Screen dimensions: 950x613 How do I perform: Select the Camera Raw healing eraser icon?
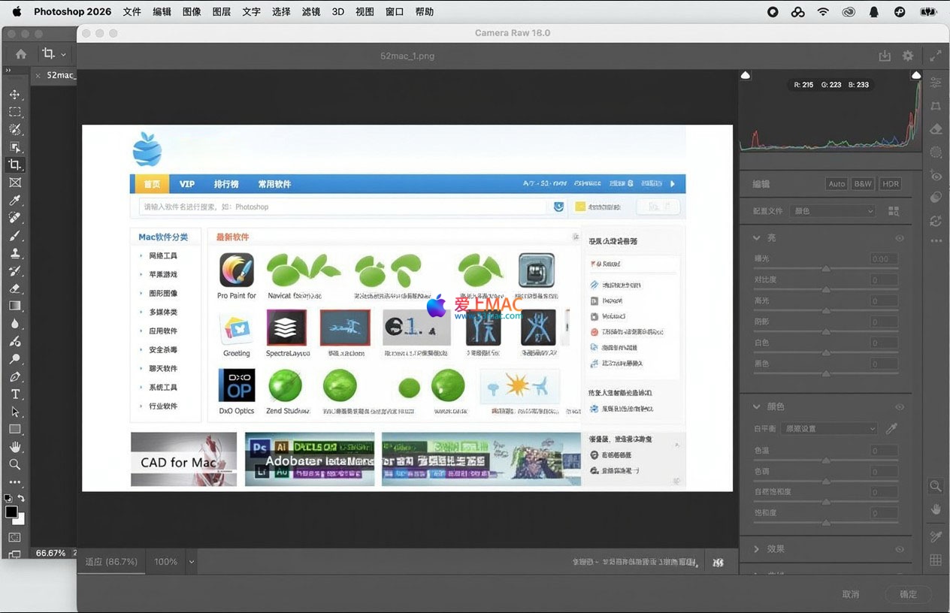936,129
